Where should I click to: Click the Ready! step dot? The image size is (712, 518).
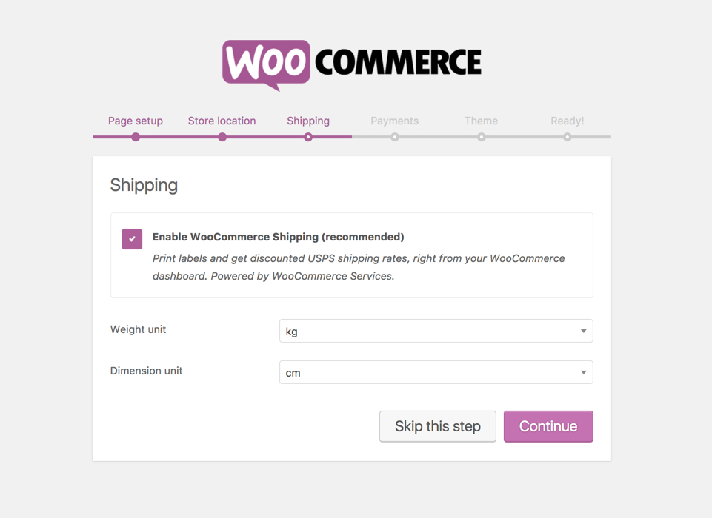567,137
